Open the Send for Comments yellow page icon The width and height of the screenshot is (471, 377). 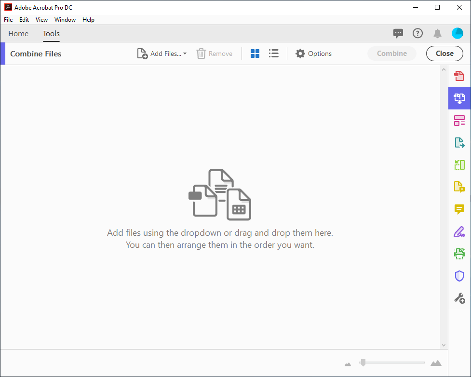click(459, 187)
